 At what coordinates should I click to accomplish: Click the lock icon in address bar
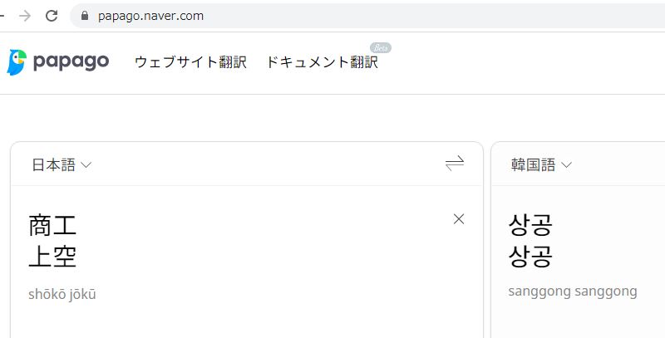pyautogui.click(x=83, y=16)
